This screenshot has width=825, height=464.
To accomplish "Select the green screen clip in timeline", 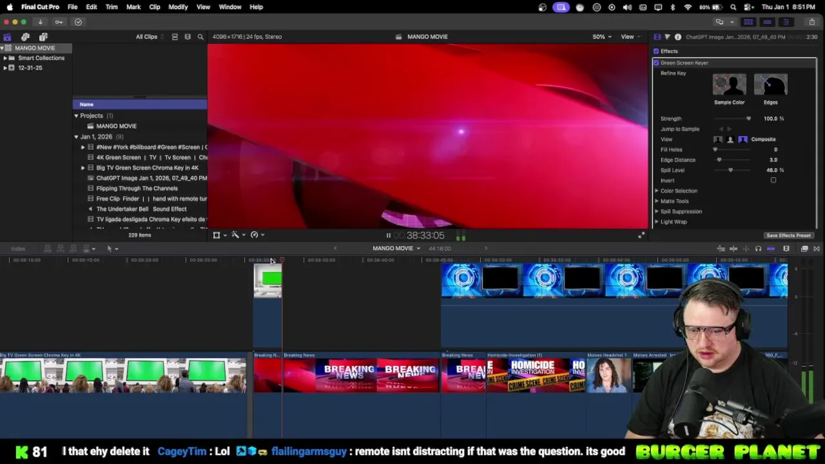I will coord(267,282).
